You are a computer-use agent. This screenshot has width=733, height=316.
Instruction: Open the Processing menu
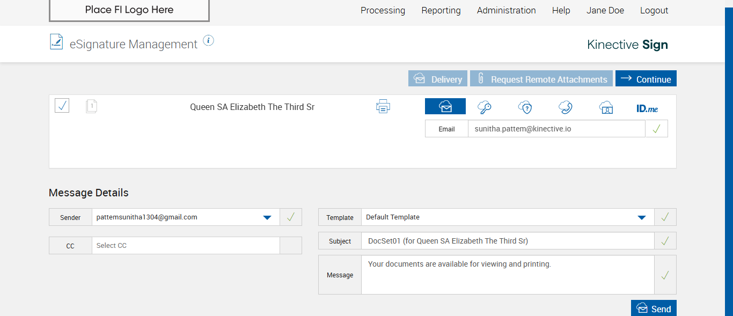383,10
